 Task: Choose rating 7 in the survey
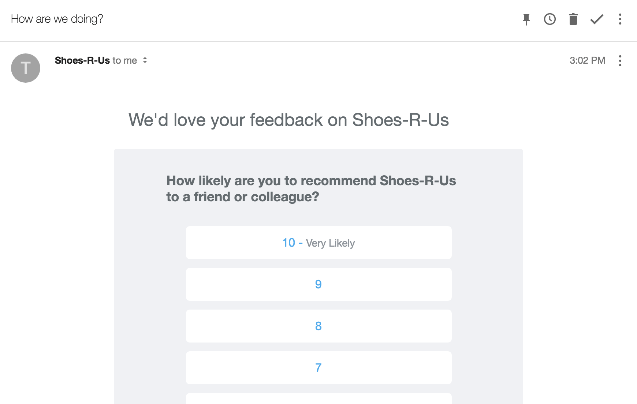pos(318,367)
